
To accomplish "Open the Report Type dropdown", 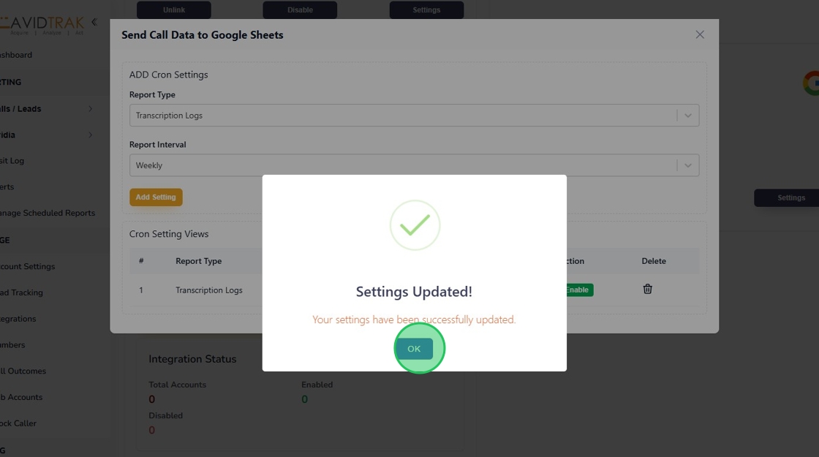I will click(414, 116).
